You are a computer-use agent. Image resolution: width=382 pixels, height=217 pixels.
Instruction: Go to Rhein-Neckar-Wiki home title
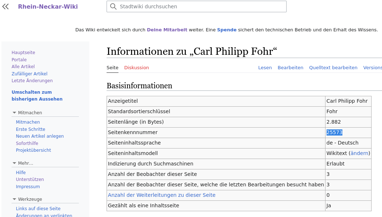[48, 6]
